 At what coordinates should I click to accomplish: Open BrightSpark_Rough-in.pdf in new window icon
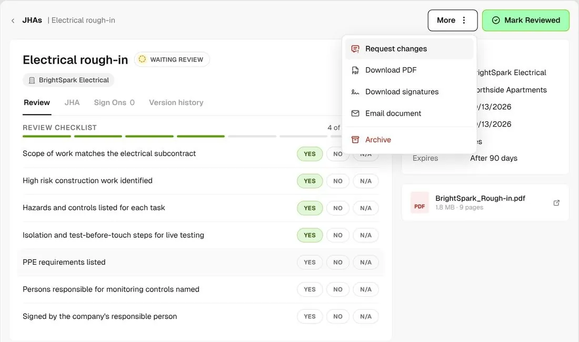click(556, 203)
